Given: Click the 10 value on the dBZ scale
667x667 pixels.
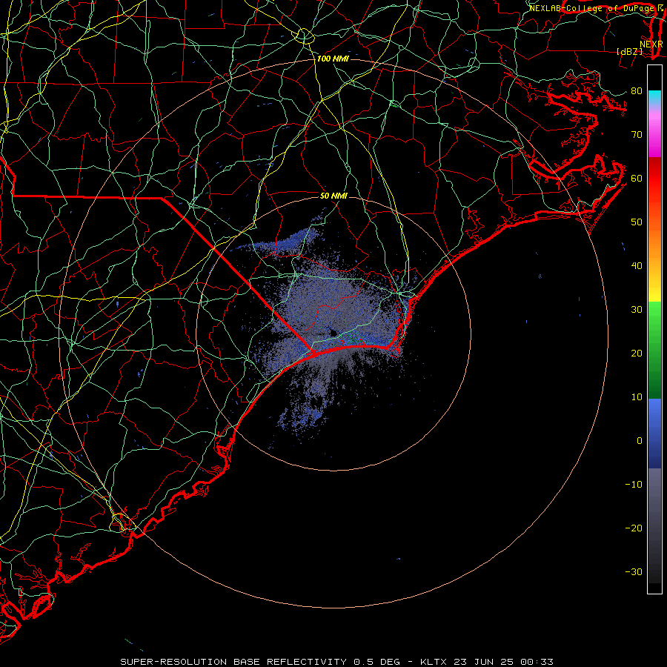Looking at the screenshot, I should pyautogui.click(x=637, y=397).
